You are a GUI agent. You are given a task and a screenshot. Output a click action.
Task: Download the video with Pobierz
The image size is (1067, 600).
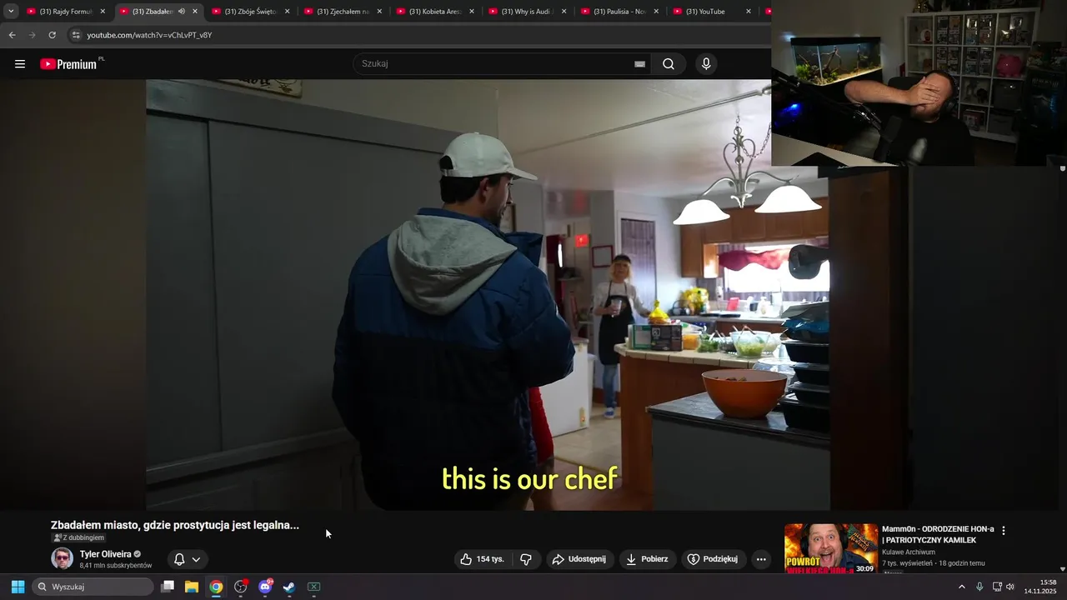coord(647,559)
